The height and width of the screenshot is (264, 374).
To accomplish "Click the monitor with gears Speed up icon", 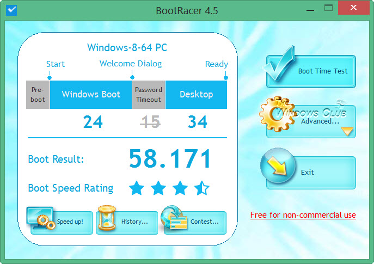I will click(x=41, y=218).
